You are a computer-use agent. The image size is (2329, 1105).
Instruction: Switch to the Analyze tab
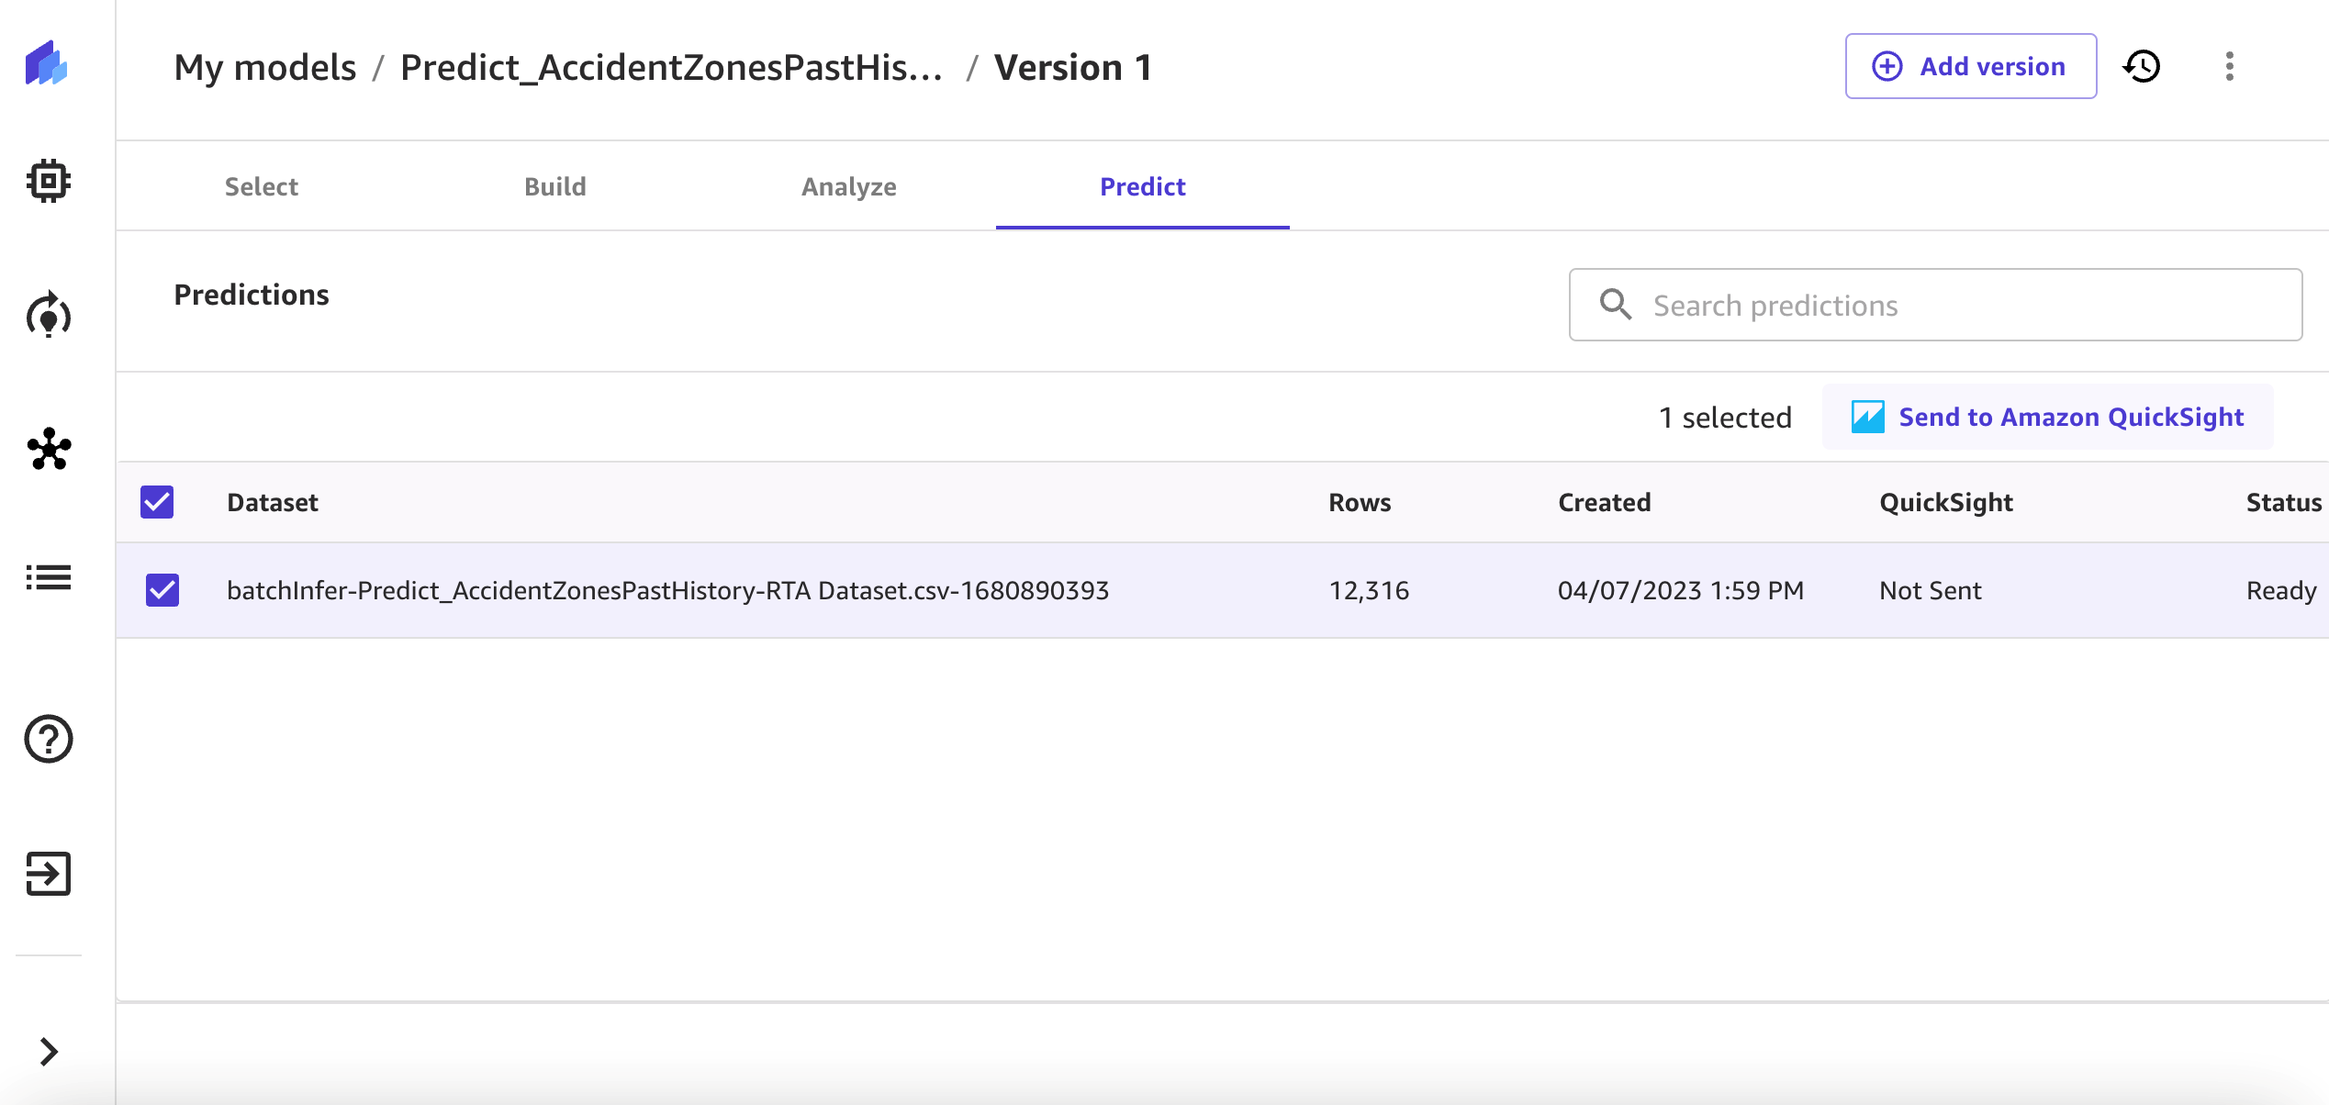click(848, 186)
